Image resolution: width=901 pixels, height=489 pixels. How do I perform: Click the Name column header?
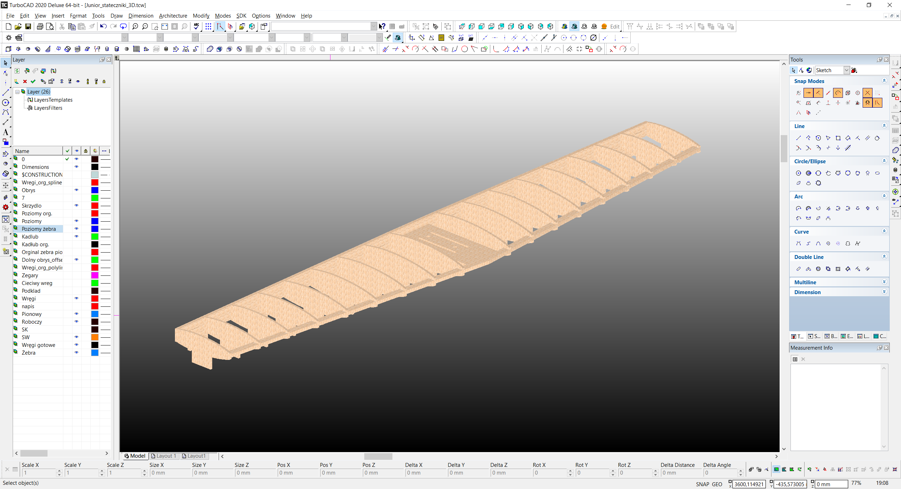[x=38, y=151]
